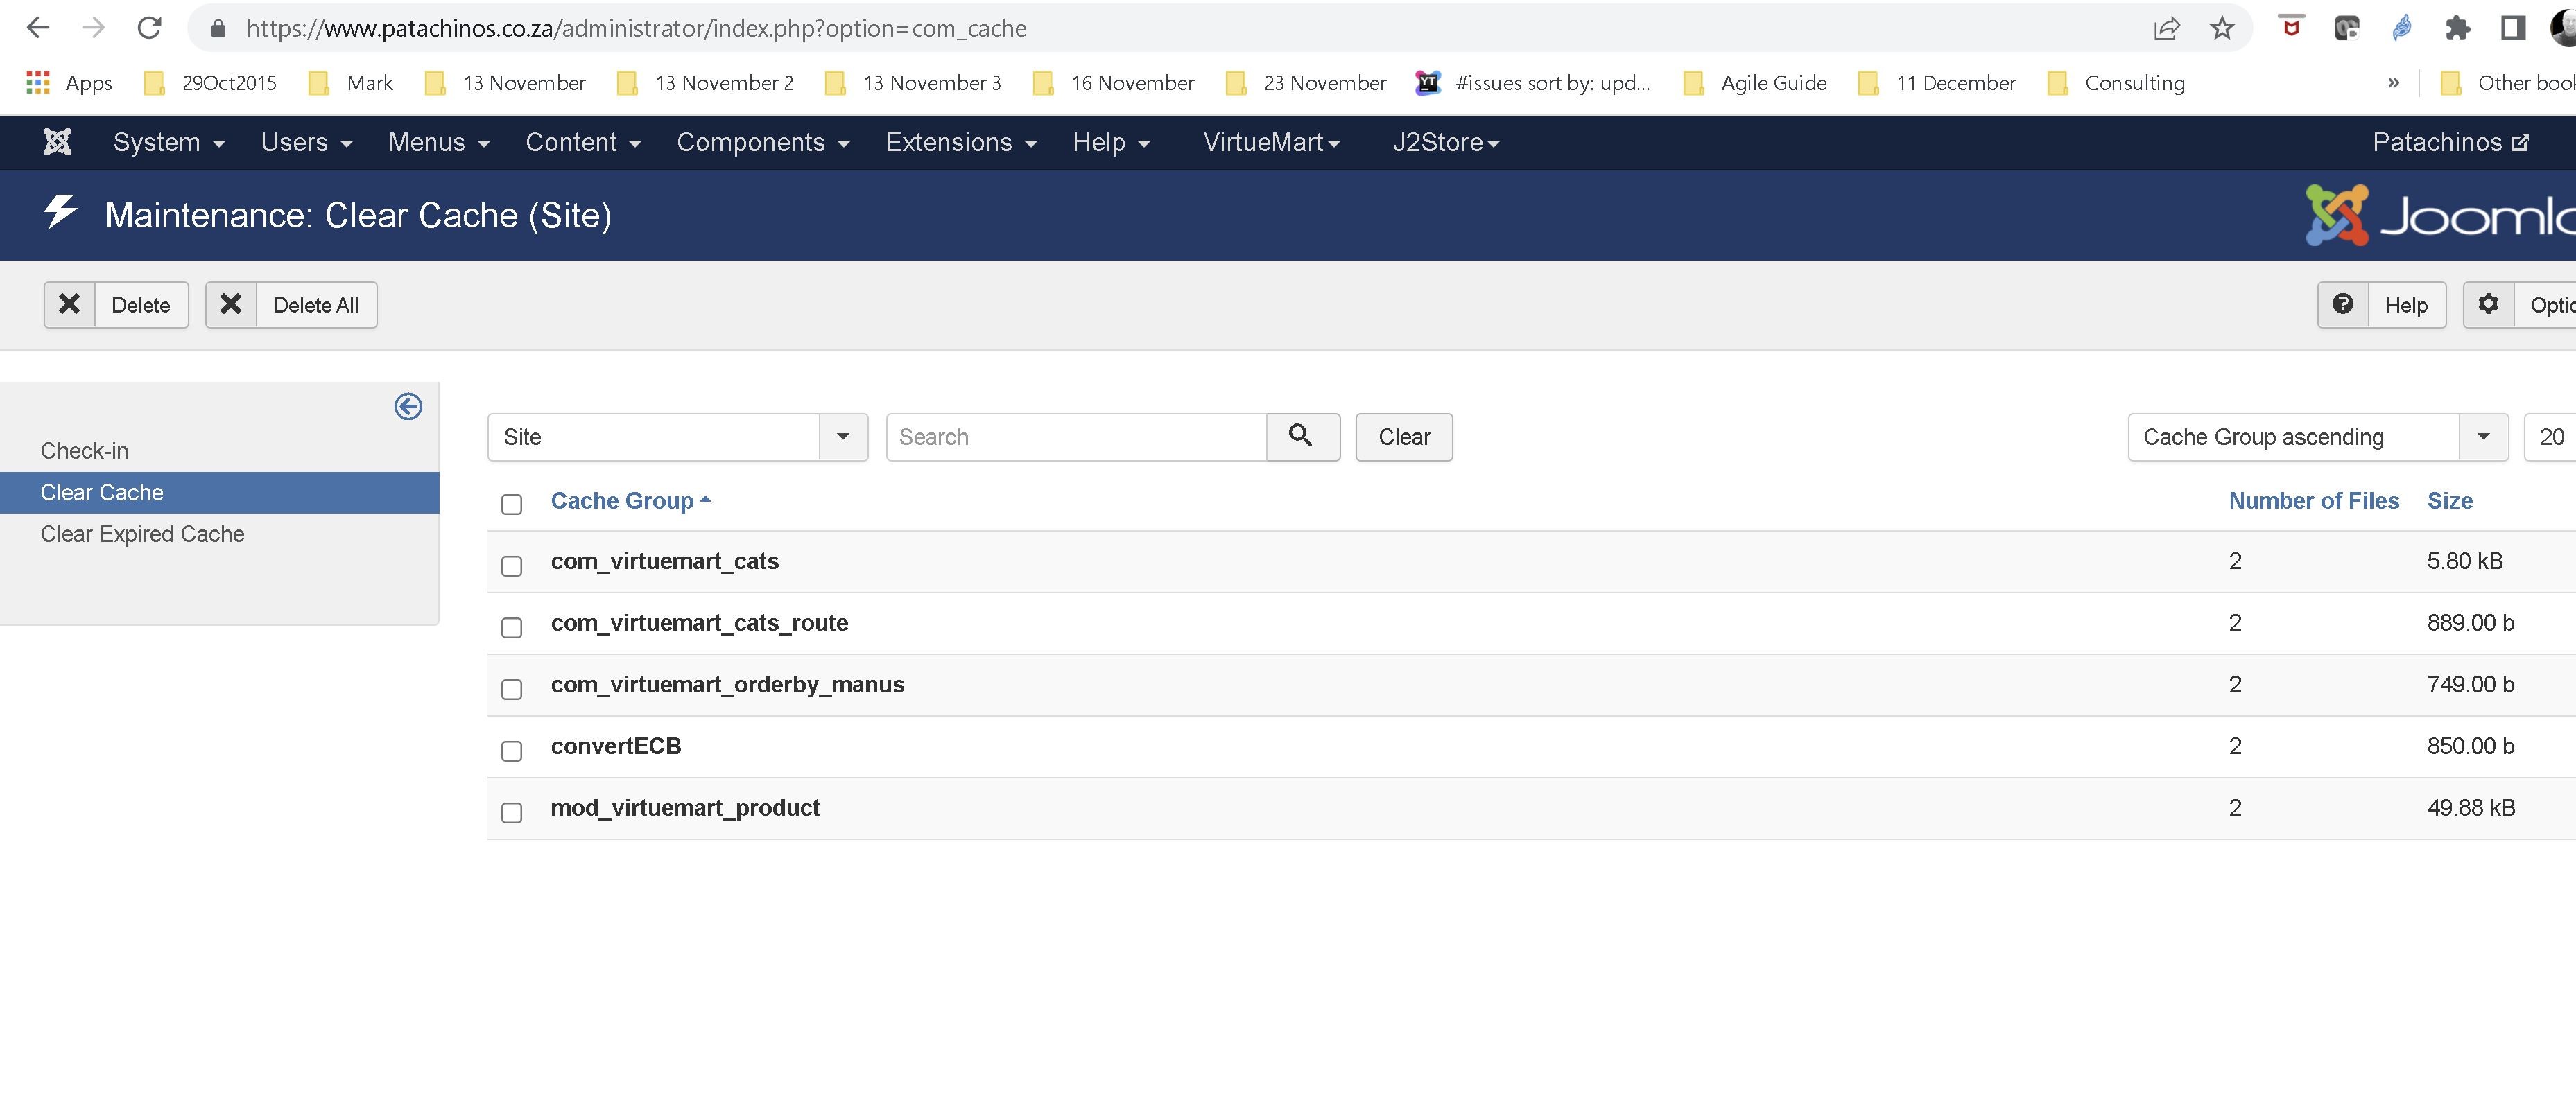
Task: Click the Clear filter button
Action: [1403, 437]
